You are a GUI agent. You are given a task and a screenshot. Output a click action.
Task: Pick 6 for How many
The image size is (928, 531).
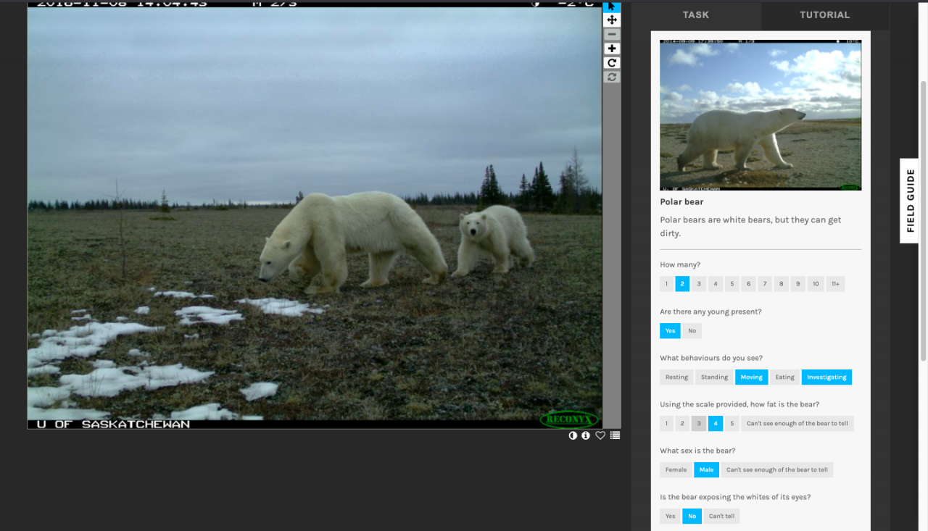click(x=748, y=284)
